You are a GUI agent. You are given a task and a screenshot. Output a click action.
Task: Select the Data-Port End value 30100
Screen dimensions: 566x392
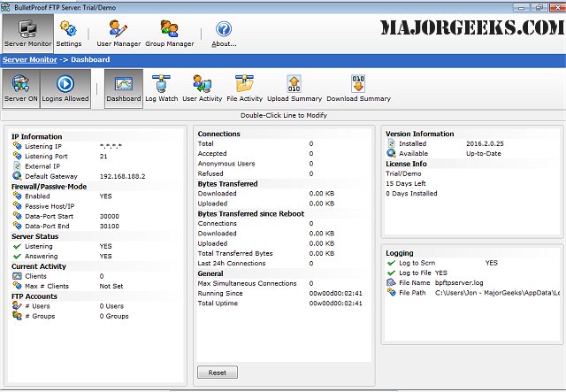click(x=109, y=226)
